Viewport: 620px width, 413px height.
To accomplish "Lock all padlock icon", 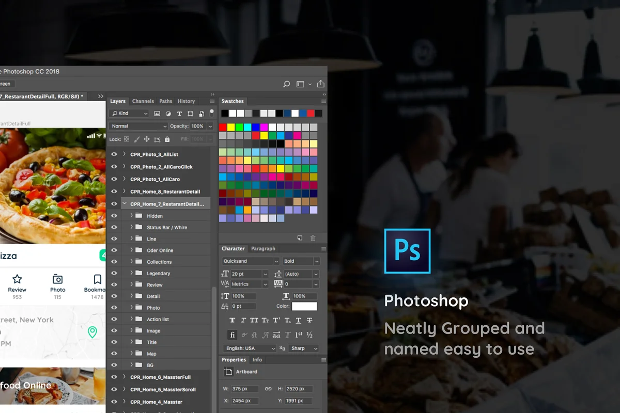I will click(167, 139).
